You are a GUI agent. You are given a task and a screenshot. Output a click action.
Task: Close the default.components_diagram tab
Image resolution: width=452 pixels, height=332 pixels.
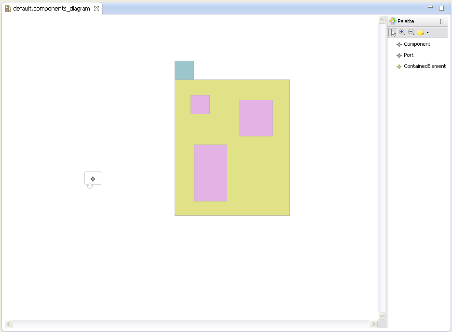(x=96, y=9)
